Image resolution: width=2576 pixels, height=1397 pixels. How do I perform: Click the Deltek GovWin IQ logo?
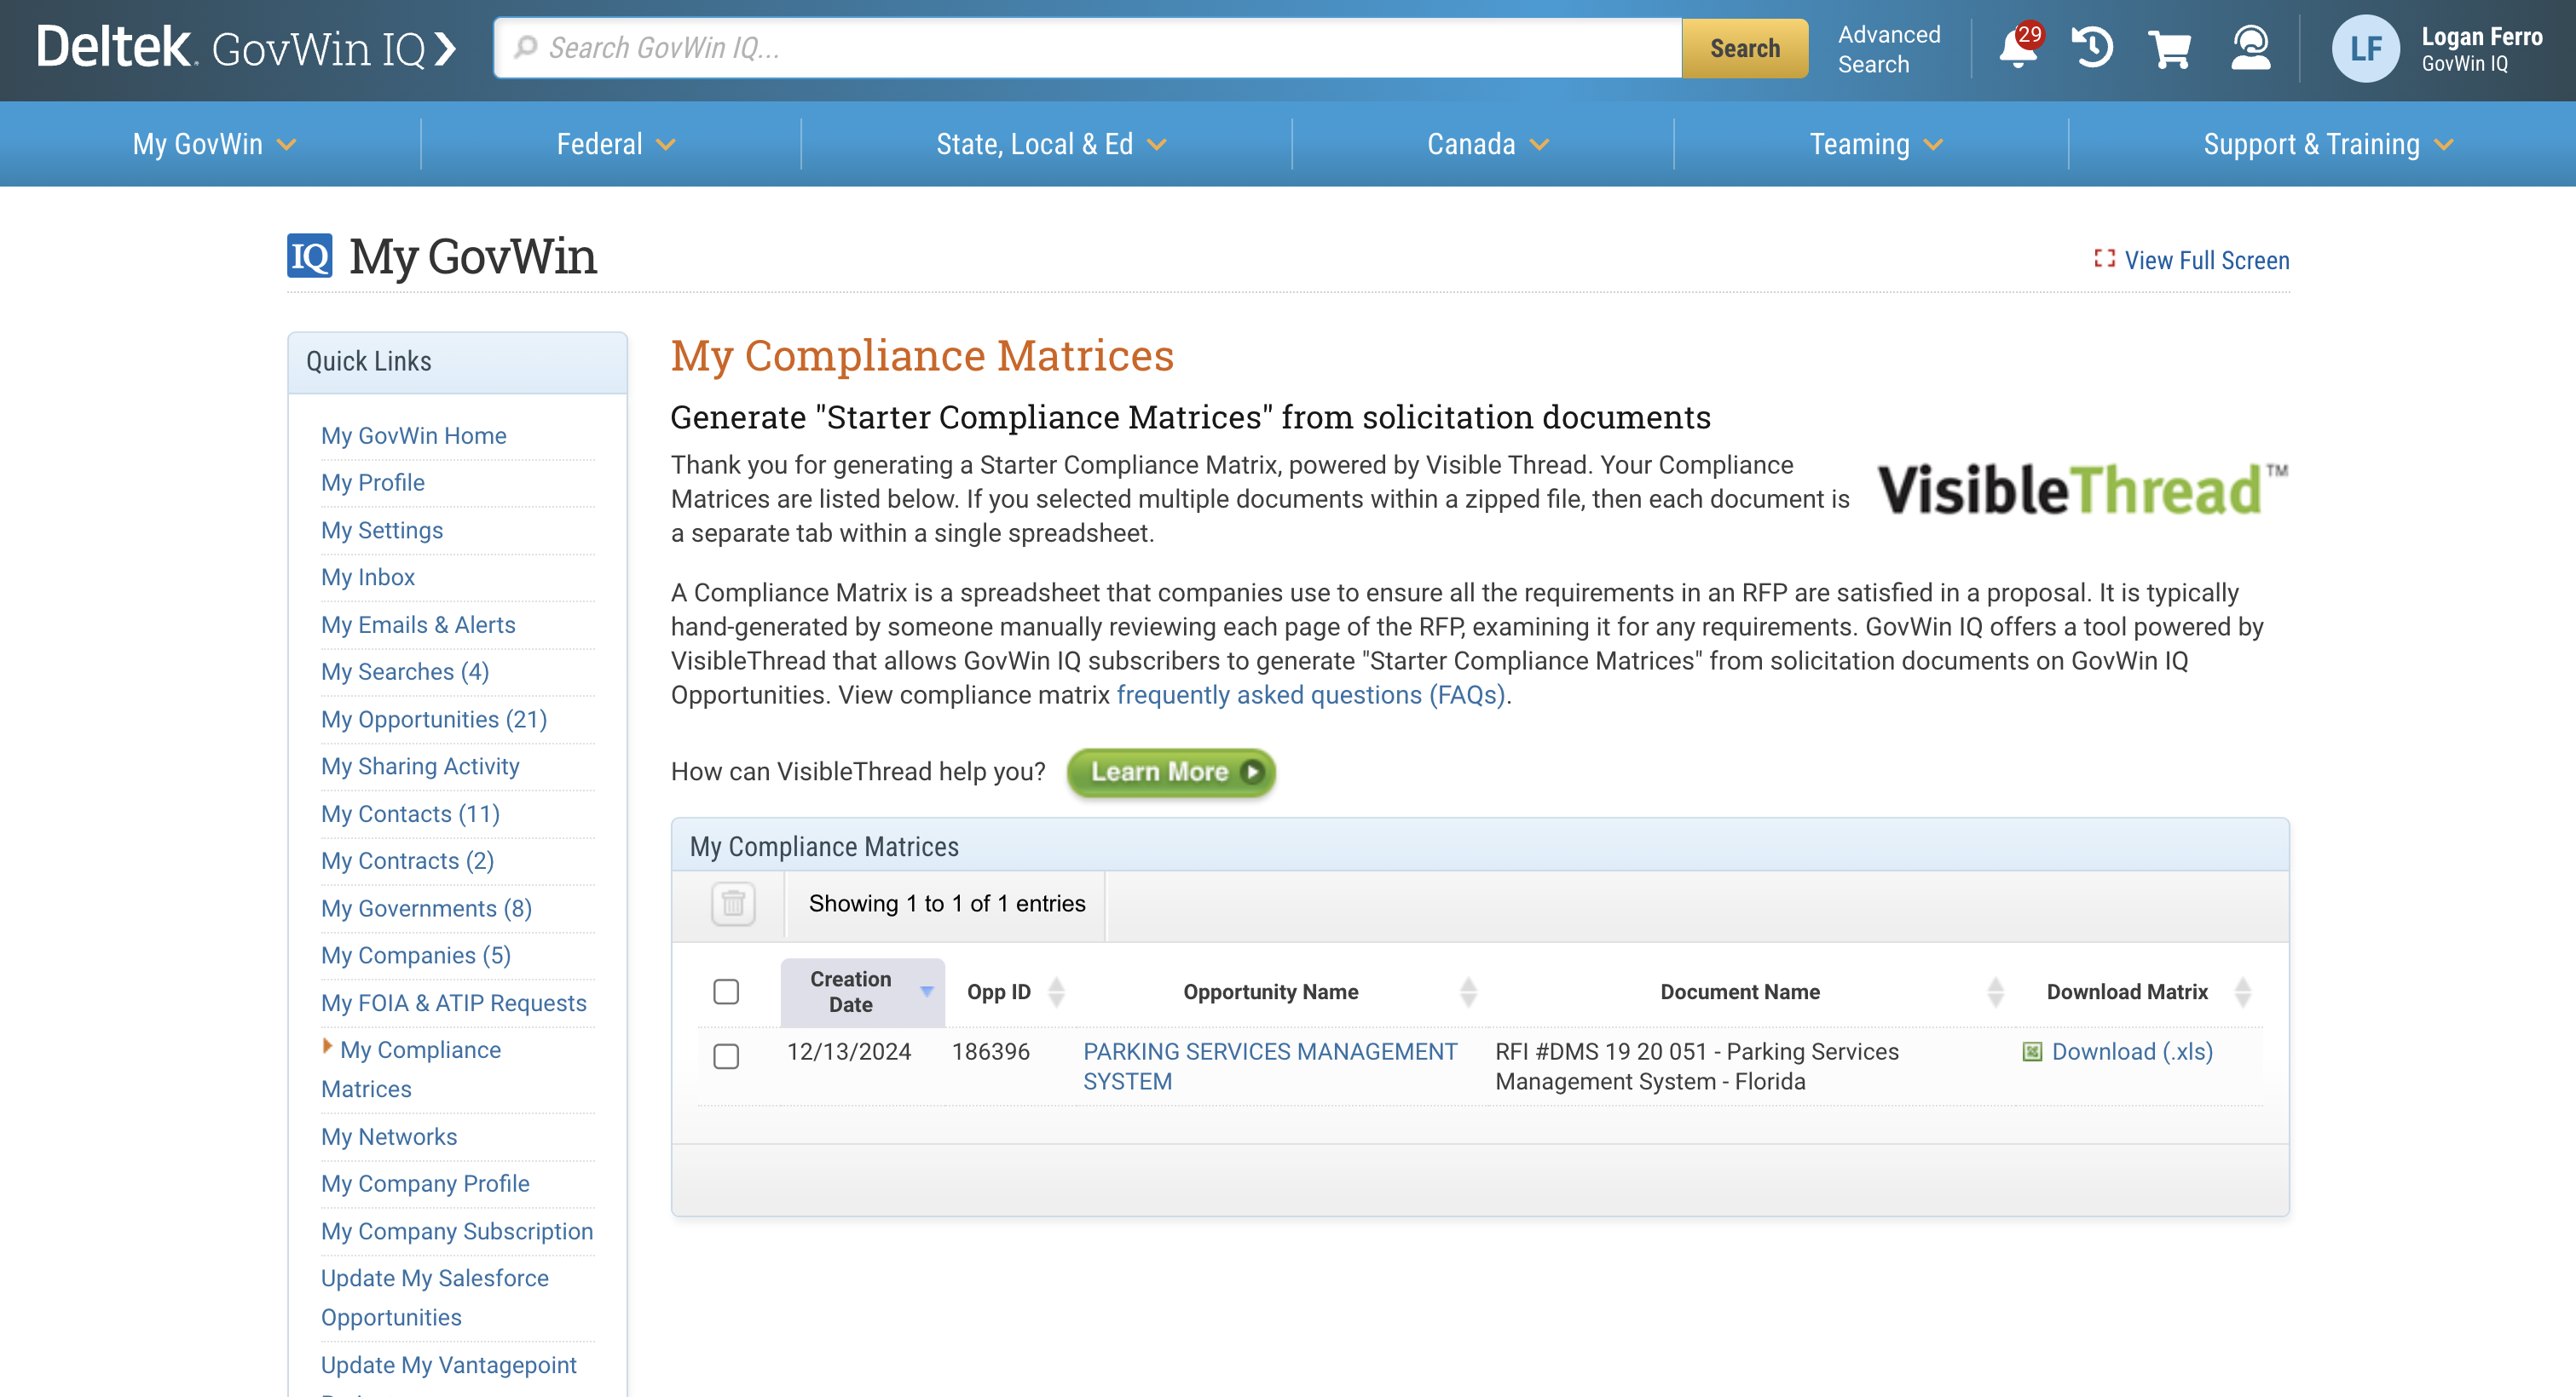click(x=245, y=48)
